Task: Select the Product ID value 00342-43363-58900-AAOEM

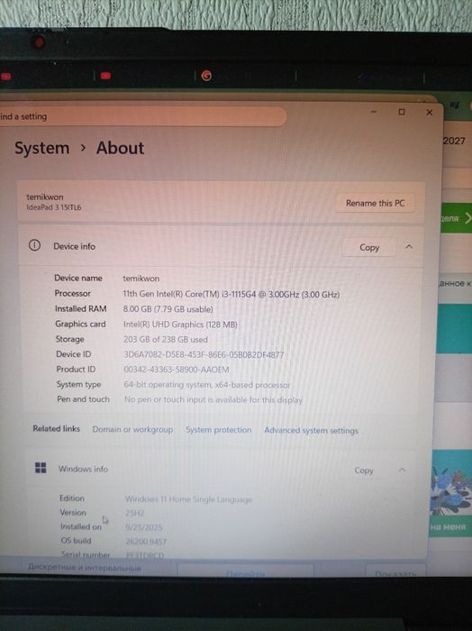Action: click(x=176, y=370)
